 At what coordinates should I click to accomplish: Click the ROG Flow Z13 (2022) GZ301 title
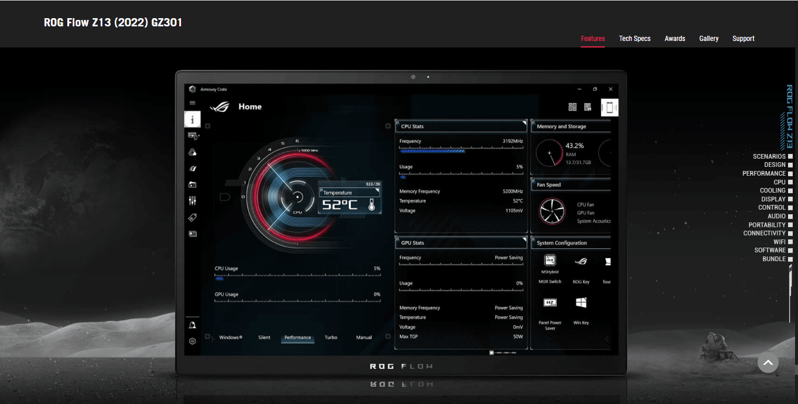(113, 23)
